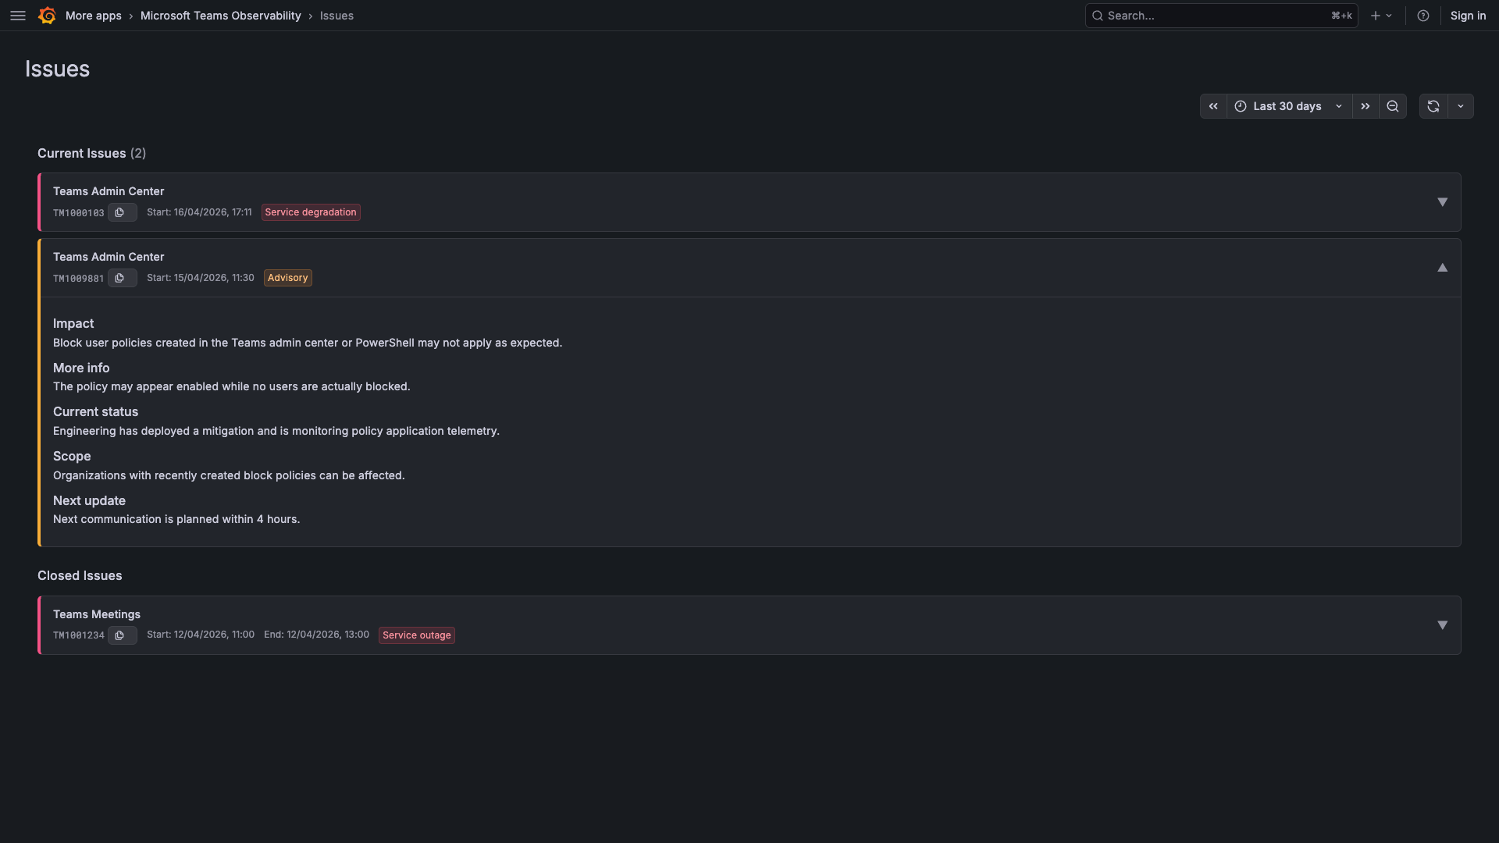This screenshot has height=843, width=1499.
Task: Collapse the Advisory issue details
Action: point(1442,268)
